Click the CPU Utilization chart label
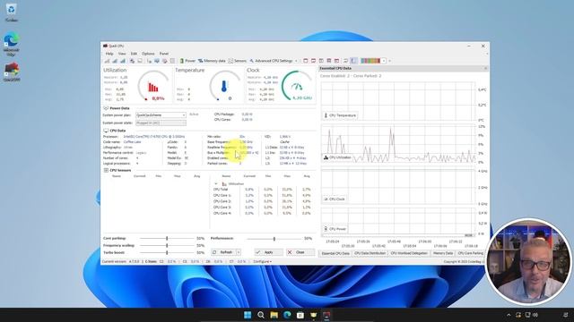 [x=337, y=157]
